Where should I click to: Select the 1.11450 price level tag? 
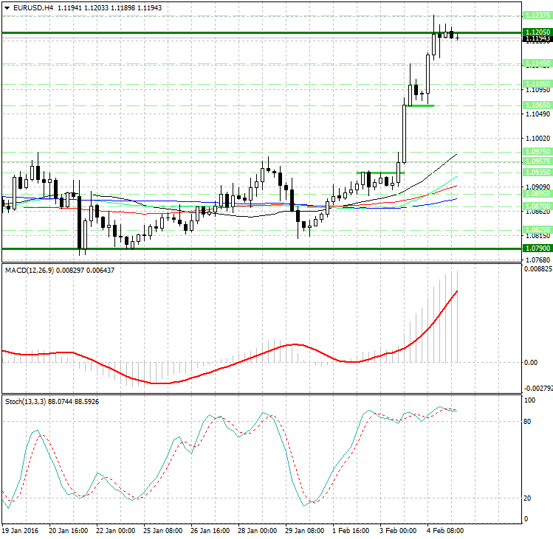tap(536, 63)
